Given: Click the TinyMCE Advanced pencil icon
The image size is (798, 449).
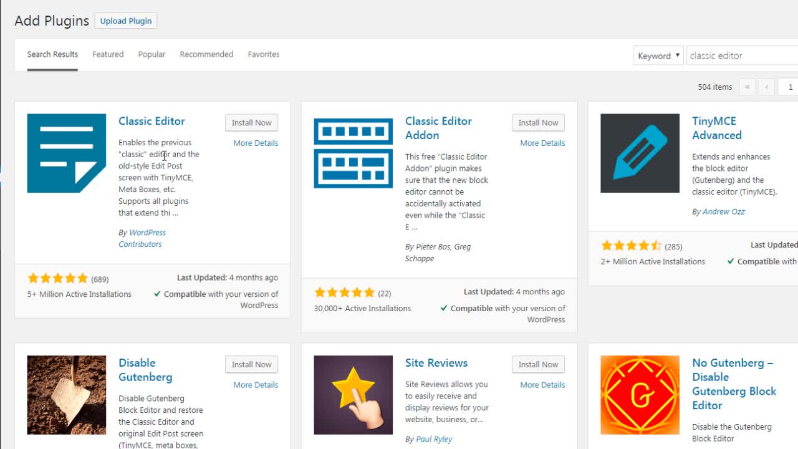Looking at the screenshot, I should click(640, 153).
